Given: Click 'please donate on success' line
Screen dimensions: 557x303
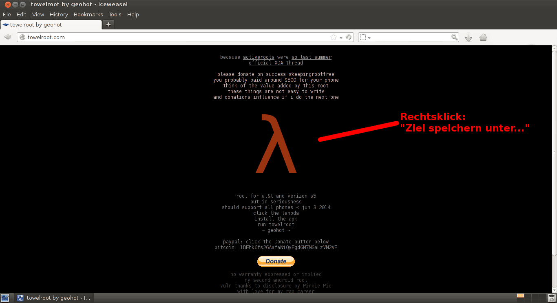Looking at the screenshot, I should pos(276,74).
